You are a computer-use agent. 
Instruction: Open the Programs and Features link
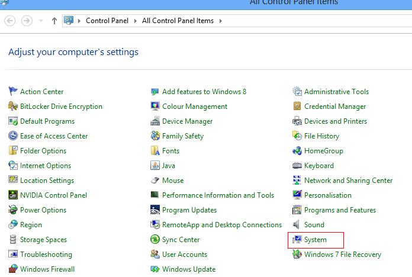point(340,210)
